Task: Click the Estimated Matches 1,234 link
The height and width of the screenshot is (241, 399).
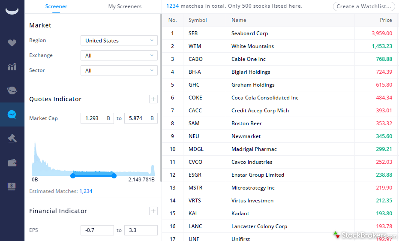Action: (x=86, y=191)
